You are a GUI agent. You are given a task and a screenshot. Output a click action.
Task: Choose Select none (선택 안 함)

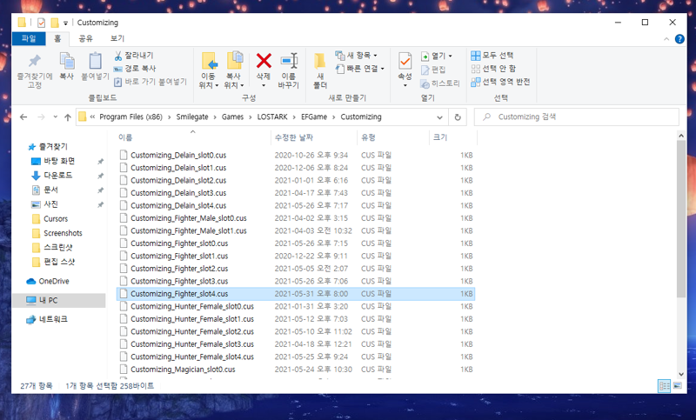click(493, 69)
